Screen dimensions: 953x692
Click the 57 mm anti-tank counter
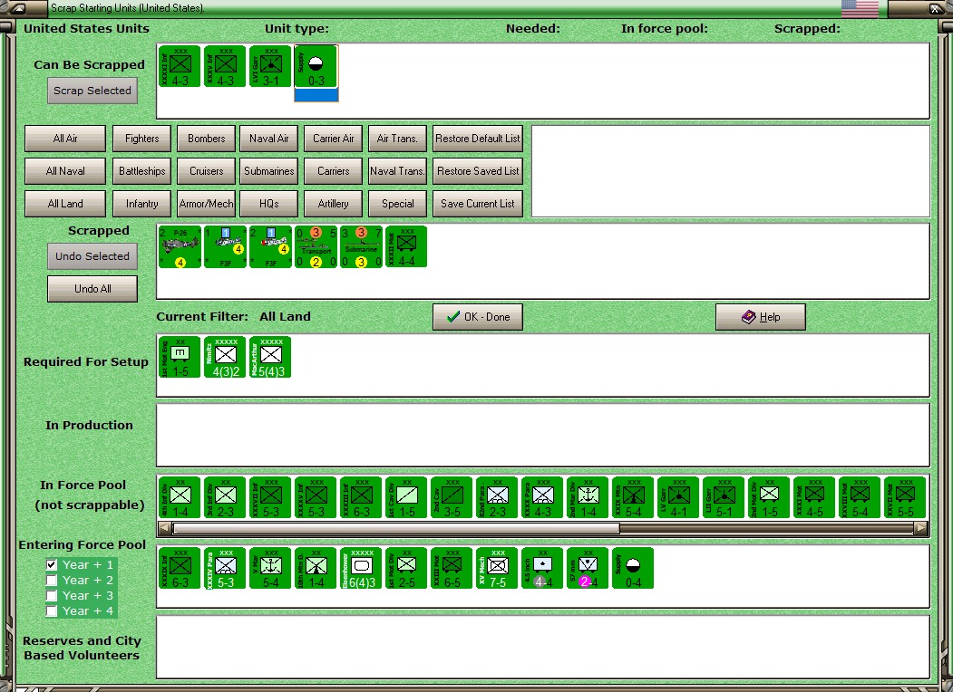[x=588, y=568]
